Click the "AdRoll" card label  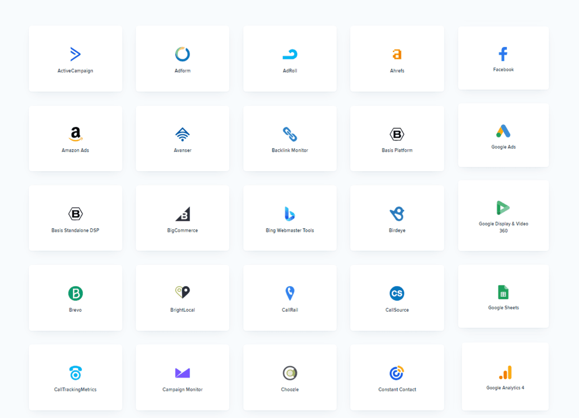pos(290,71)
